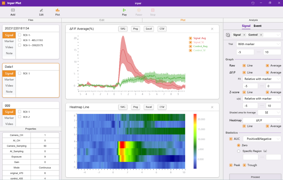
Task: Export ΔF/F Average chart to Excel
Action: [x=149, y=29]
